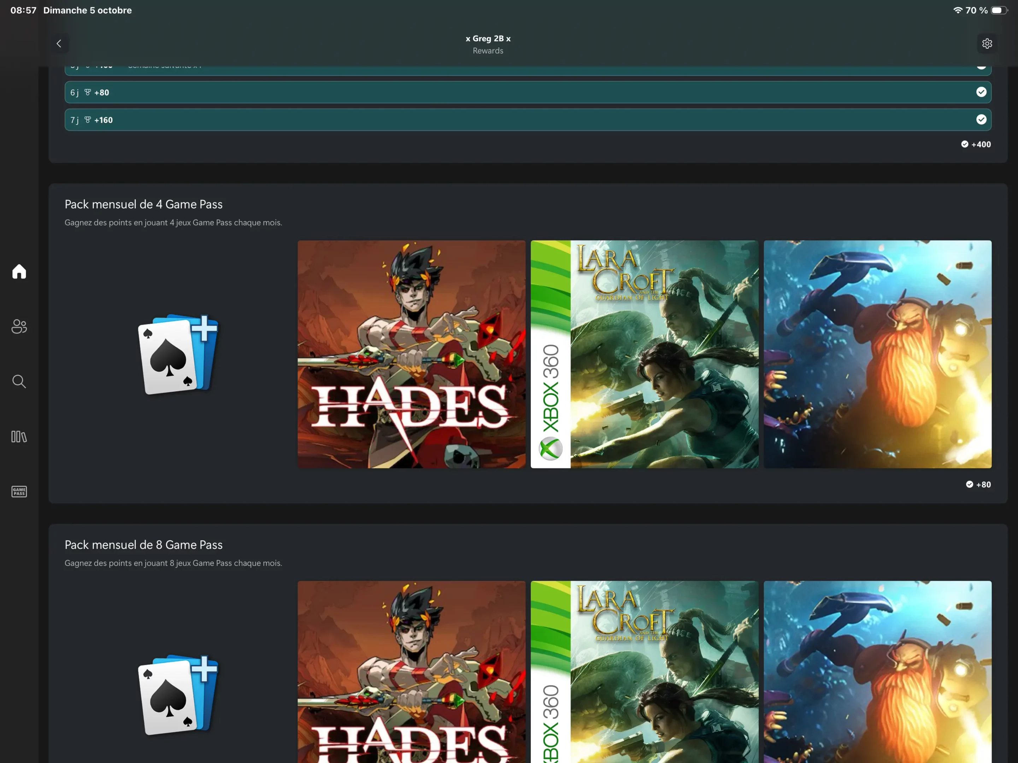Screen dimensions: 1018x763
Task: Open the Lara Croft Guardian of Light cover in 4-game pack
Action: tap(644, 354)
